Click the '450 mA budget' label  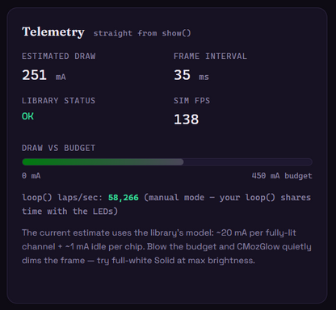(x=282, y=176)
